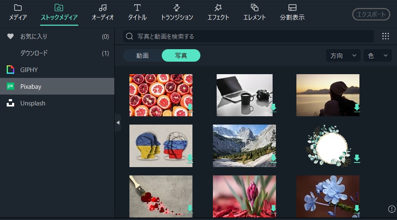Open the タイトル tab
Viewport: 397px width, 220px height.
click(x=137, y=12)
